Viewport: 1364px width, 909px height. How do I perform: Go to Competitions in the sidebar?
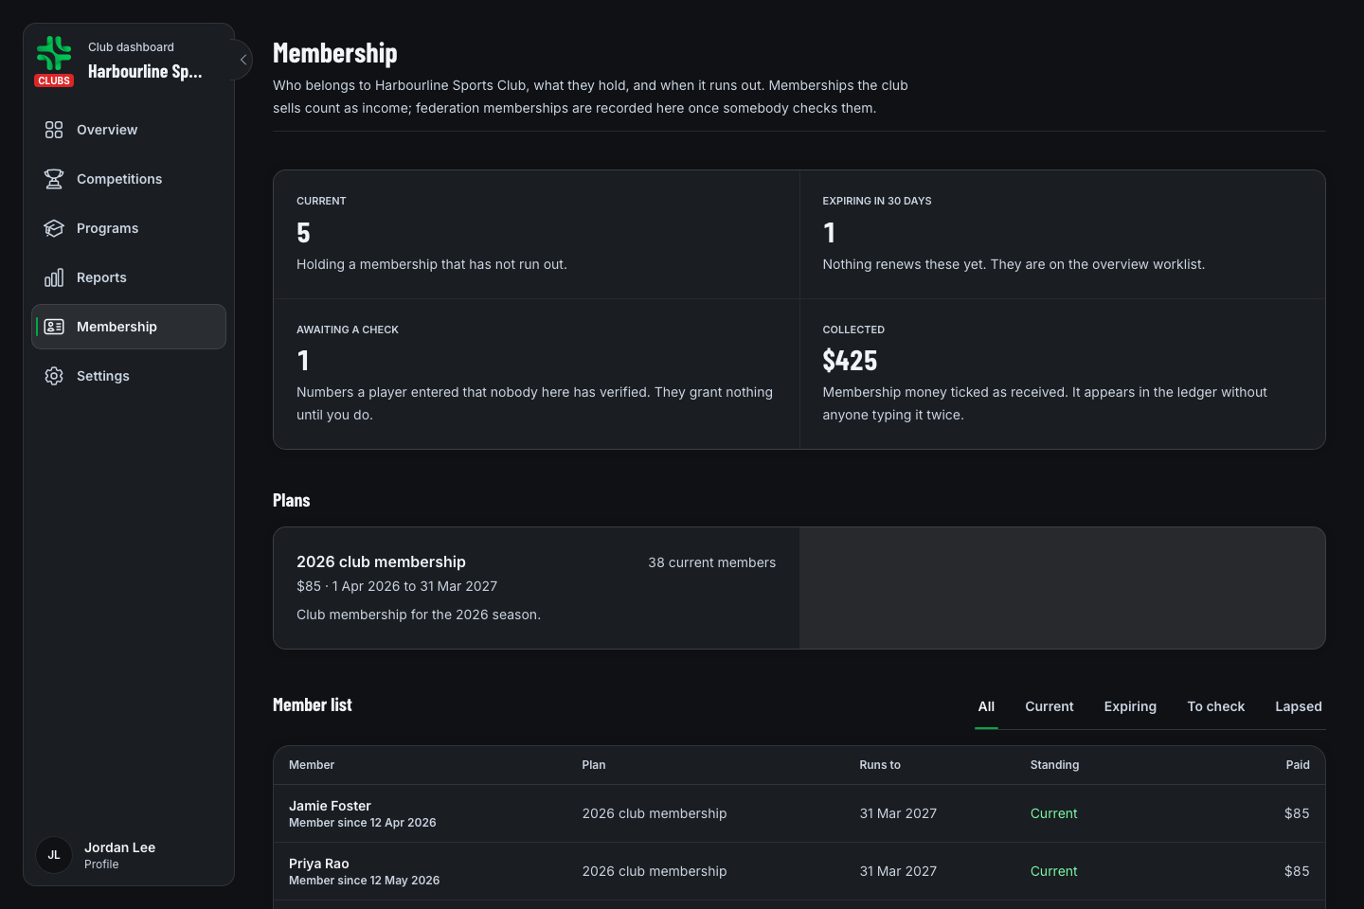pyautogui.click(x=129, y=179)
